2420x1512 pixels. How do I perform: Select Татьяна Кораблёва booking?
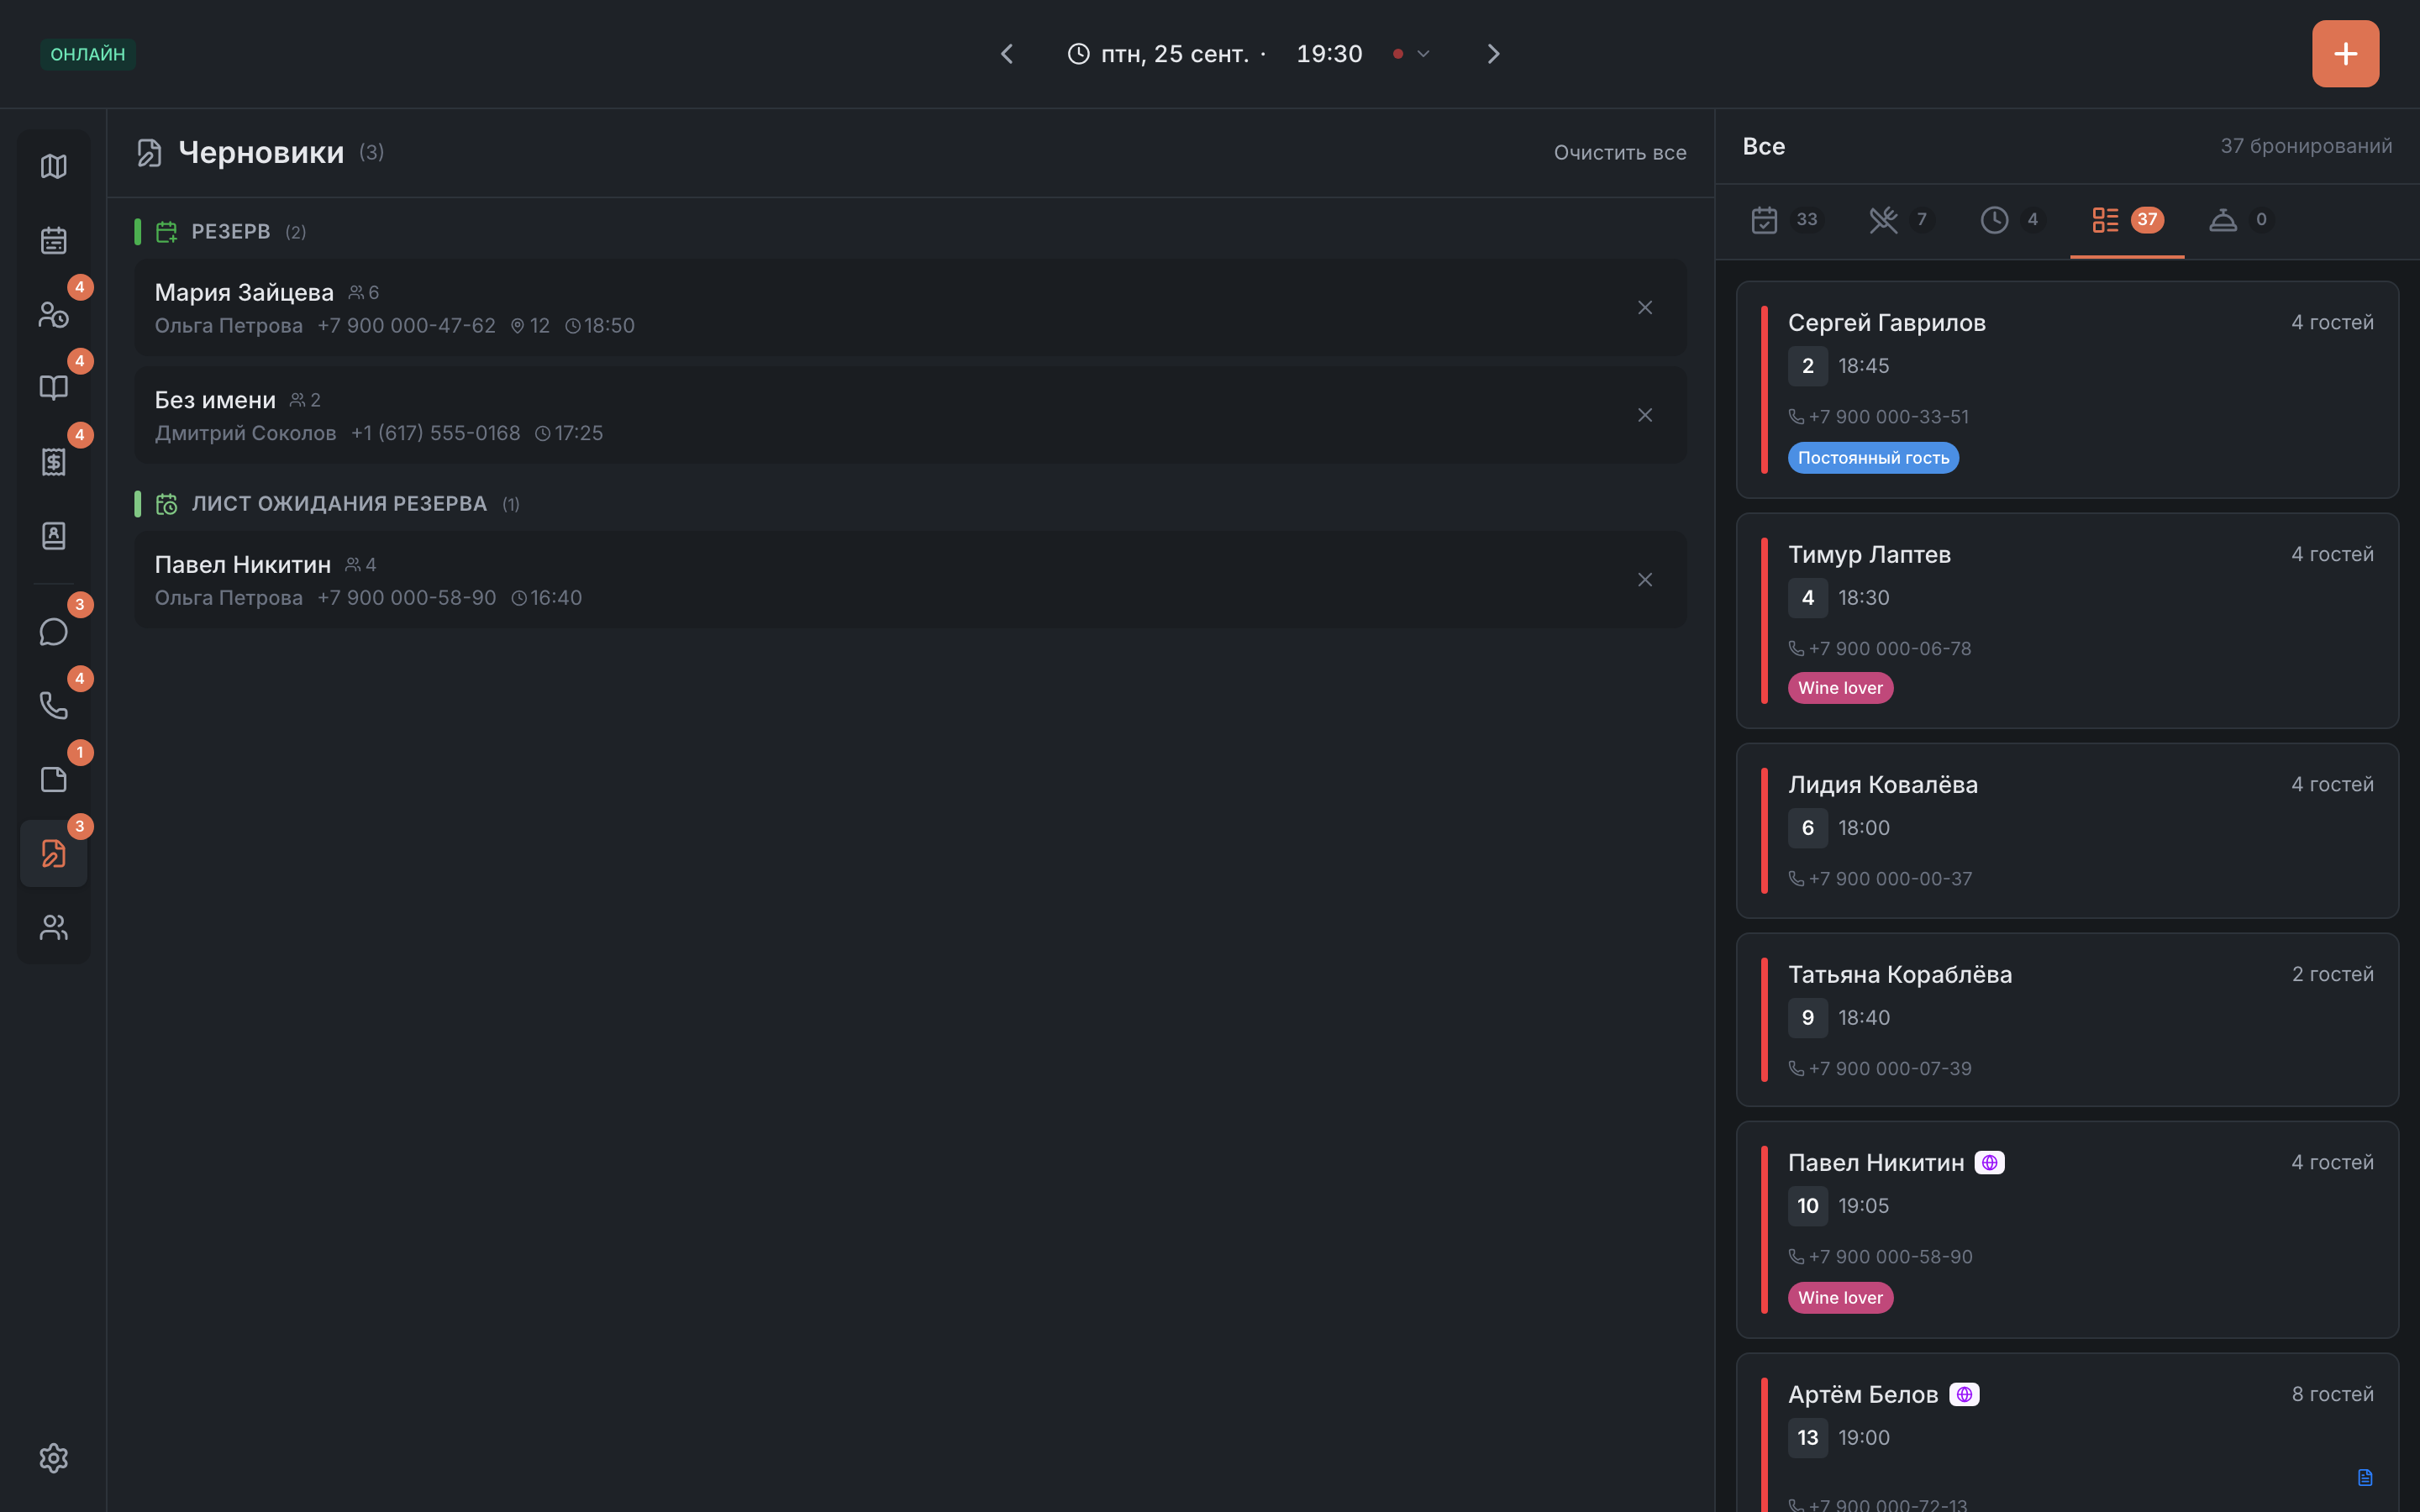[2067, 1020]
